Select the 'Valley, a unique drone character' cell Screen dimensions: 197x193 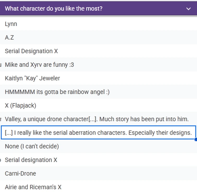pos(97,119)
